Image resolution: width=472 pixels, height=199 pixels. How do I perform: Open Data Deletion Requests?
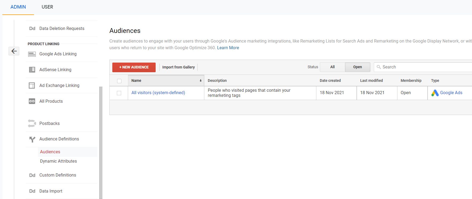62,28
